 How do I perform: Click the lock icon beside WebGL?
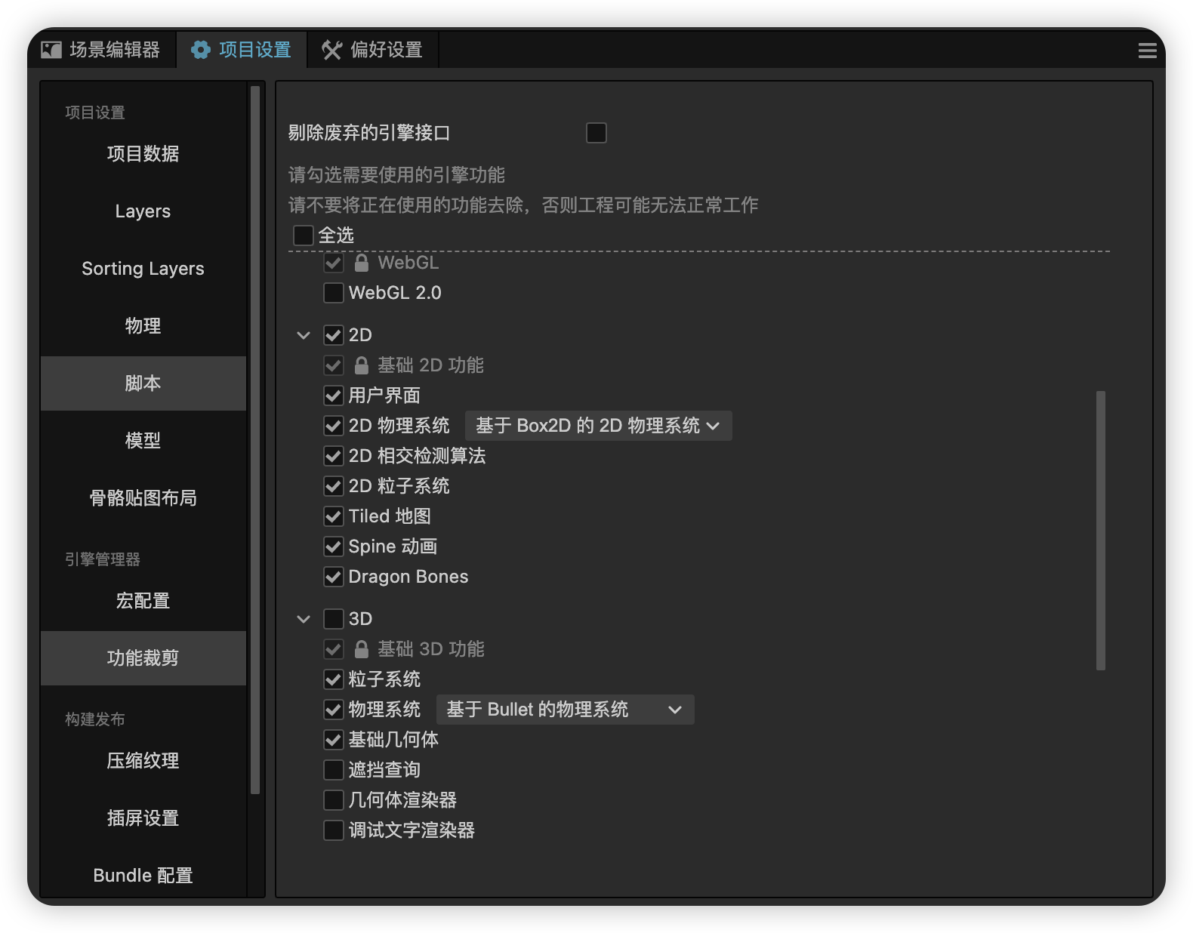coord(362,263)
